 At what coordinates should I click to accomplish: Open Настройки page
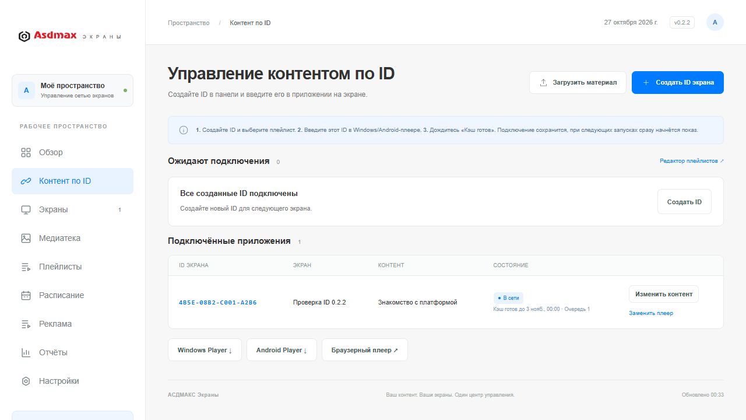pos(72,381)
